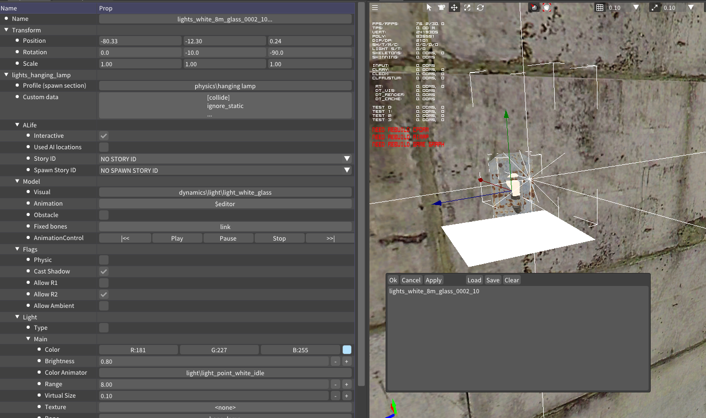
Task: Click the red-bordered focus selection icon
Action: click(x=546, y=7)
